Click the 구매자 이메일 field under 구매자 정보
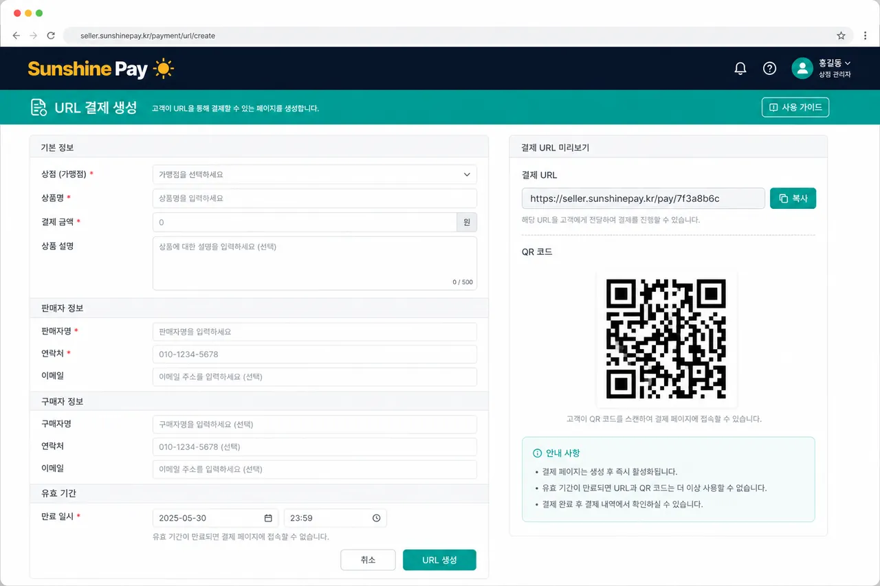 click(x=314, y=469)
